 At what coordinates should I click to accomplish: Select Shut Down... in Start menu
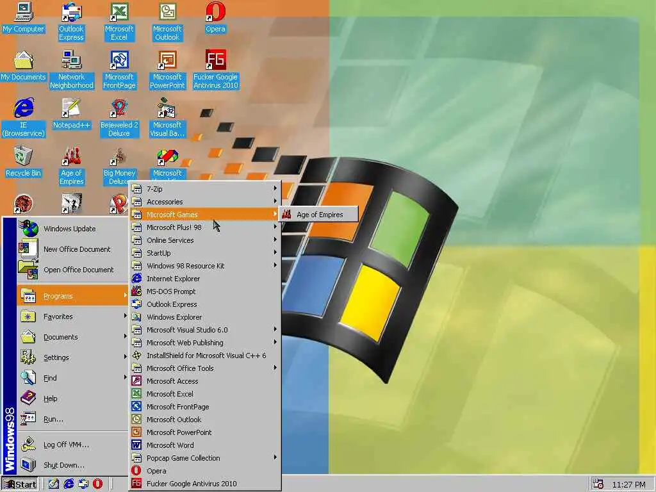(73, 465)
